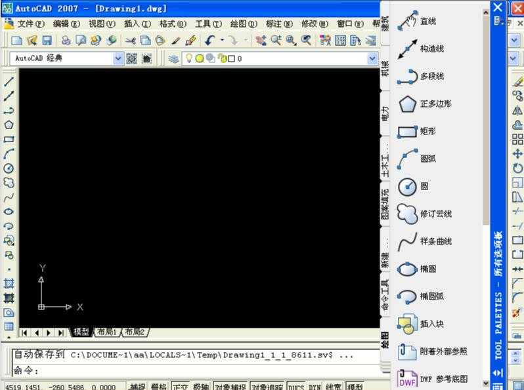Click the tool palette scrollbar down arrow
Image resolution: width=524 pixels, height=390 pixels.
tap(485, 383)
